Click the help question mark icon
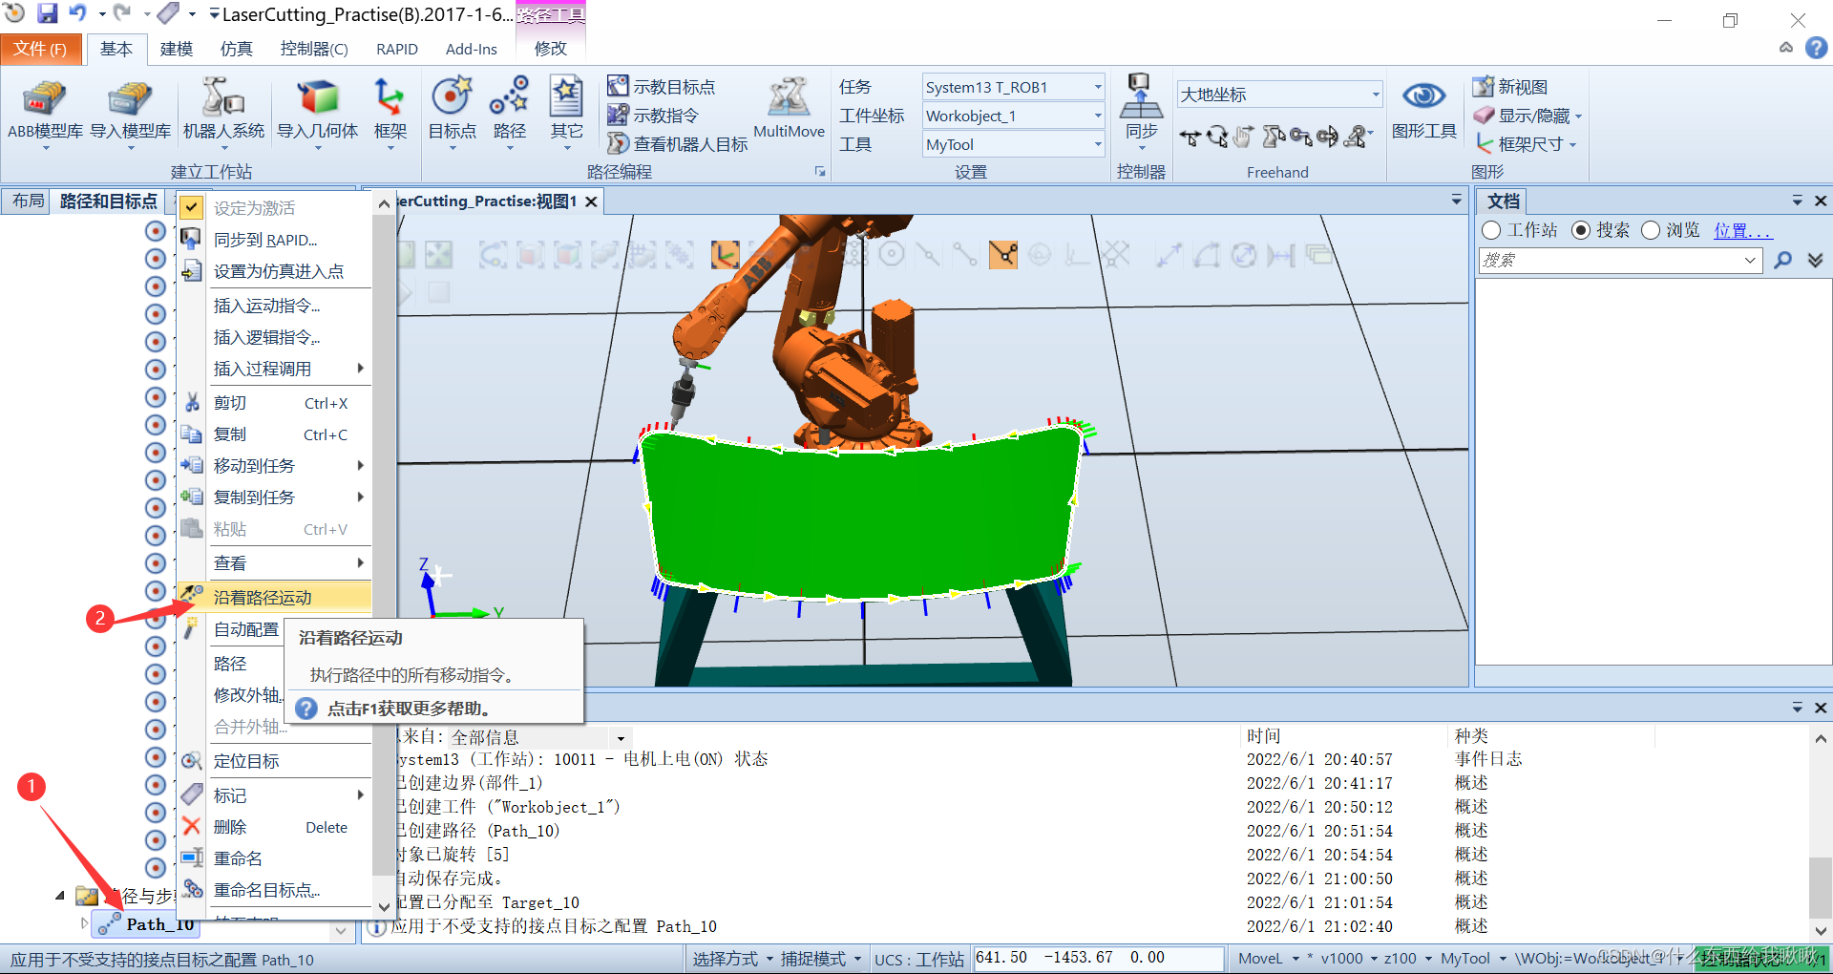The height and width of the screenshot is (974, 1833). point(1817,48)
